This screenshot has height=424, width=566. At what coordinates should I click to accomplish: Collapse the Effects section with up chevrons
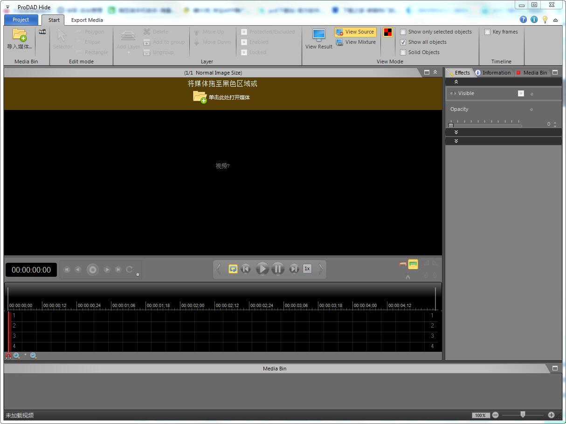pos(456,82)
